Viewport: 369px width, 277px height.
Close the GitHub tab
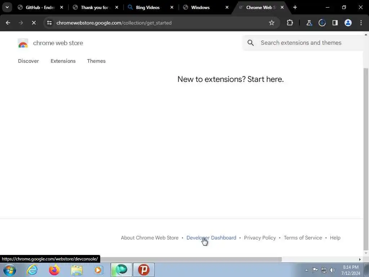tap(62, 7)
